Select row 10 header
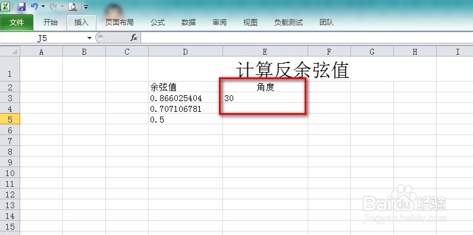The height and width of the screenshot is (235, 473). point(10,173)
